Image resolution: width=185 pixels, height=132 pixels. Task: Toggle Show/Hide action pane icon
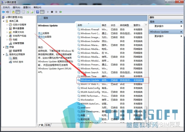point(42,12)
